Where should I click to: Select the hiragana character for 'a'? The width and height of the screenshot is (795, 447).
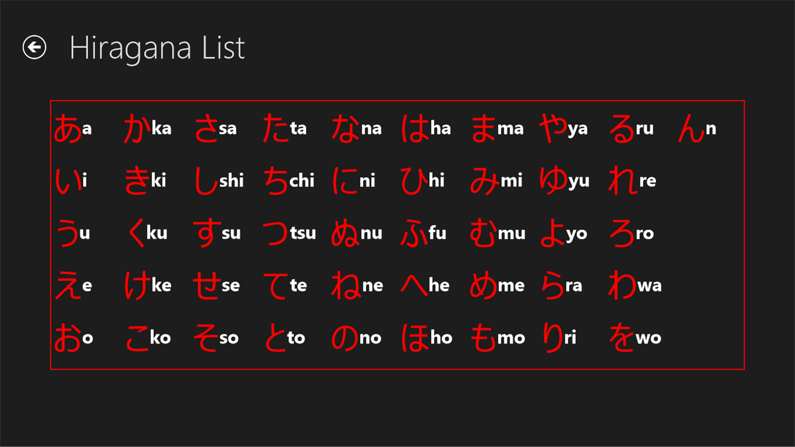point(67,128)
